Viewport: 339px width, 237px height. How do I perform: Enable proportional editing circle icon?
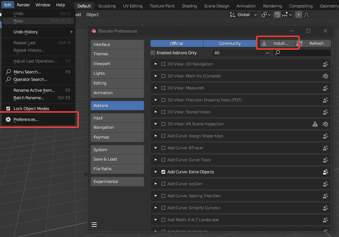click(299, 15)
